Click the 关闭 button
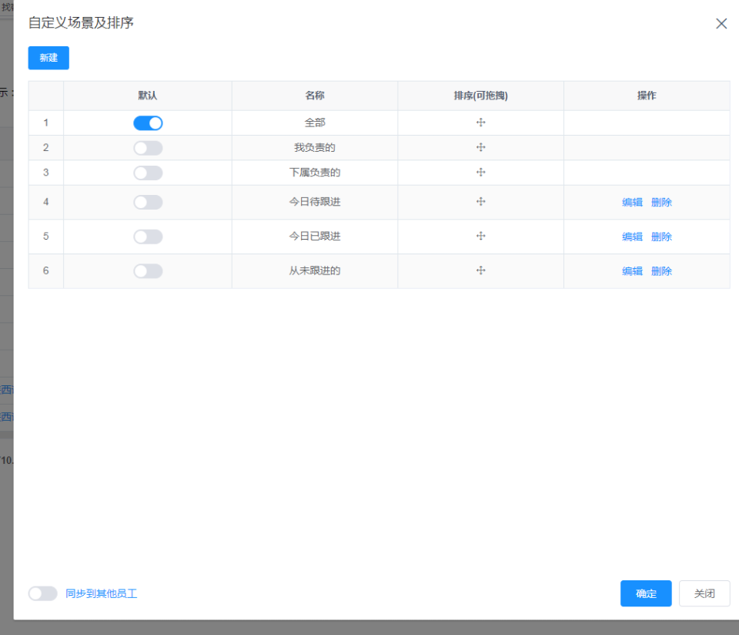 point(704,593)
